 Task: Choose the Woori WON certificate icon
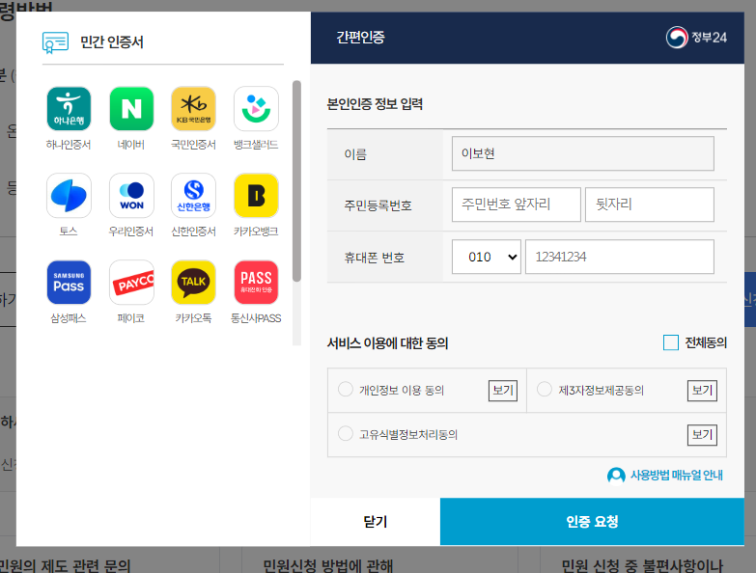point(131,196)
